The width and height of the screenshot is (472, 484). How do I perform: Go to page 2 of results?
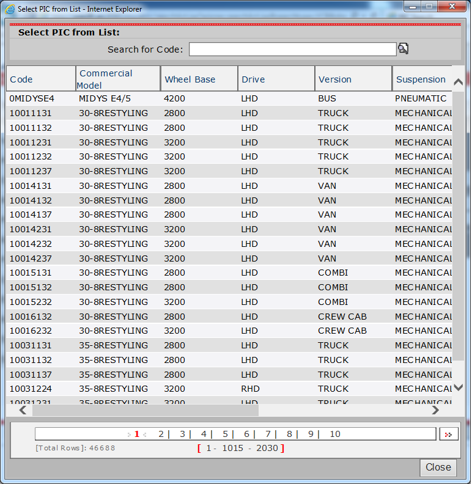(161, 434)
